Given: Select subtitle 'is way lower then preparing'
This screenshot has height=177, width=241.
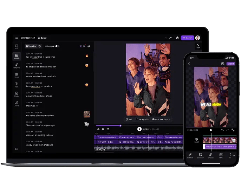Looking at the screenshot, I should pyautogui.click(x=39, y=145).
